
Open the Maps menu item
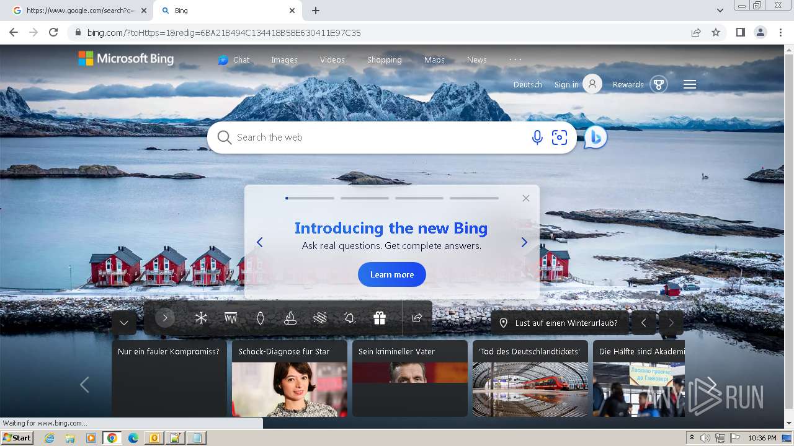click(x=434, y=60)
